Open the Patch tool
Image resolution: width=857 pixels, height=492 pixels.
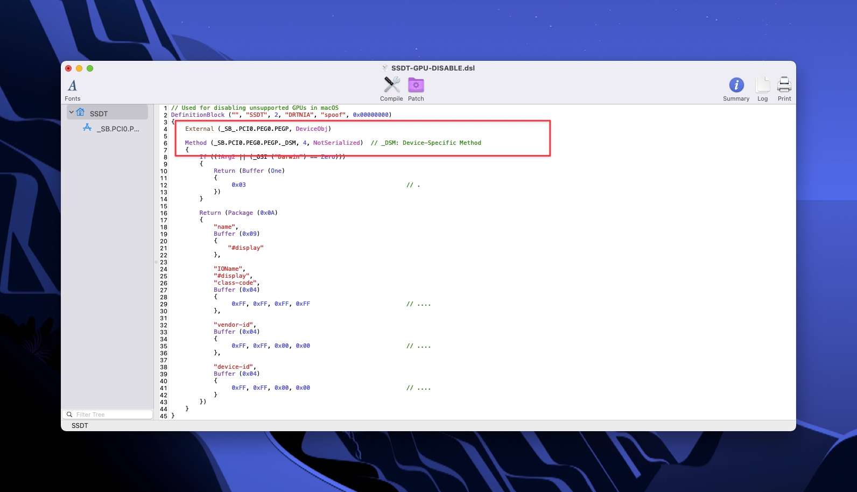416,89
